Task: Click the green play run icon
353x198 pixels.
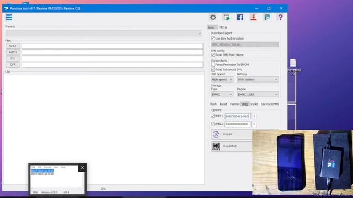Action: pos(227,17)
